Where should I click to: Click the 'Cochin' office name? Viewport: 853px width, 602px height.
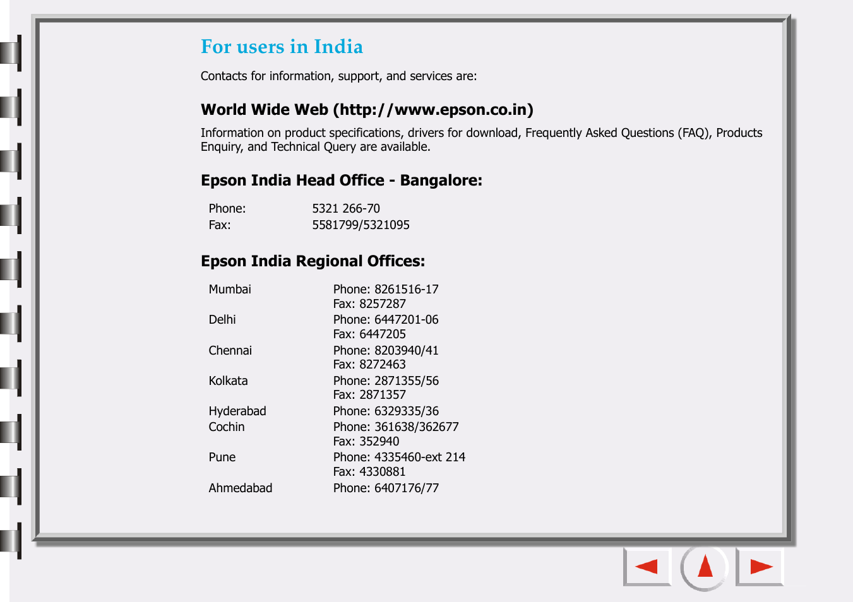tap(227, 427)
